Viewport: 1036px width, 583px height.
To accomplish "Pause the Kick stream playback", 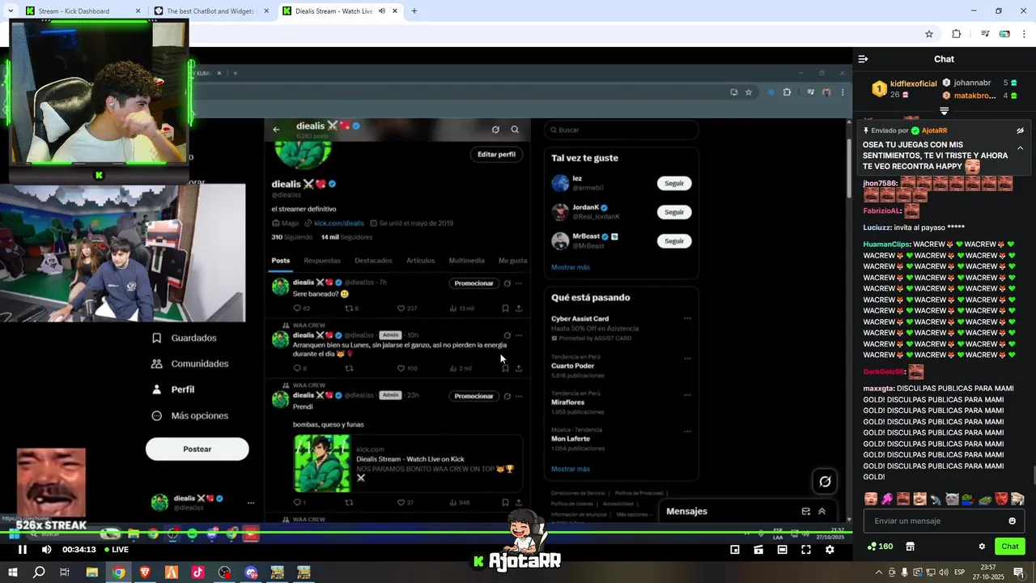I will point(23,549).
